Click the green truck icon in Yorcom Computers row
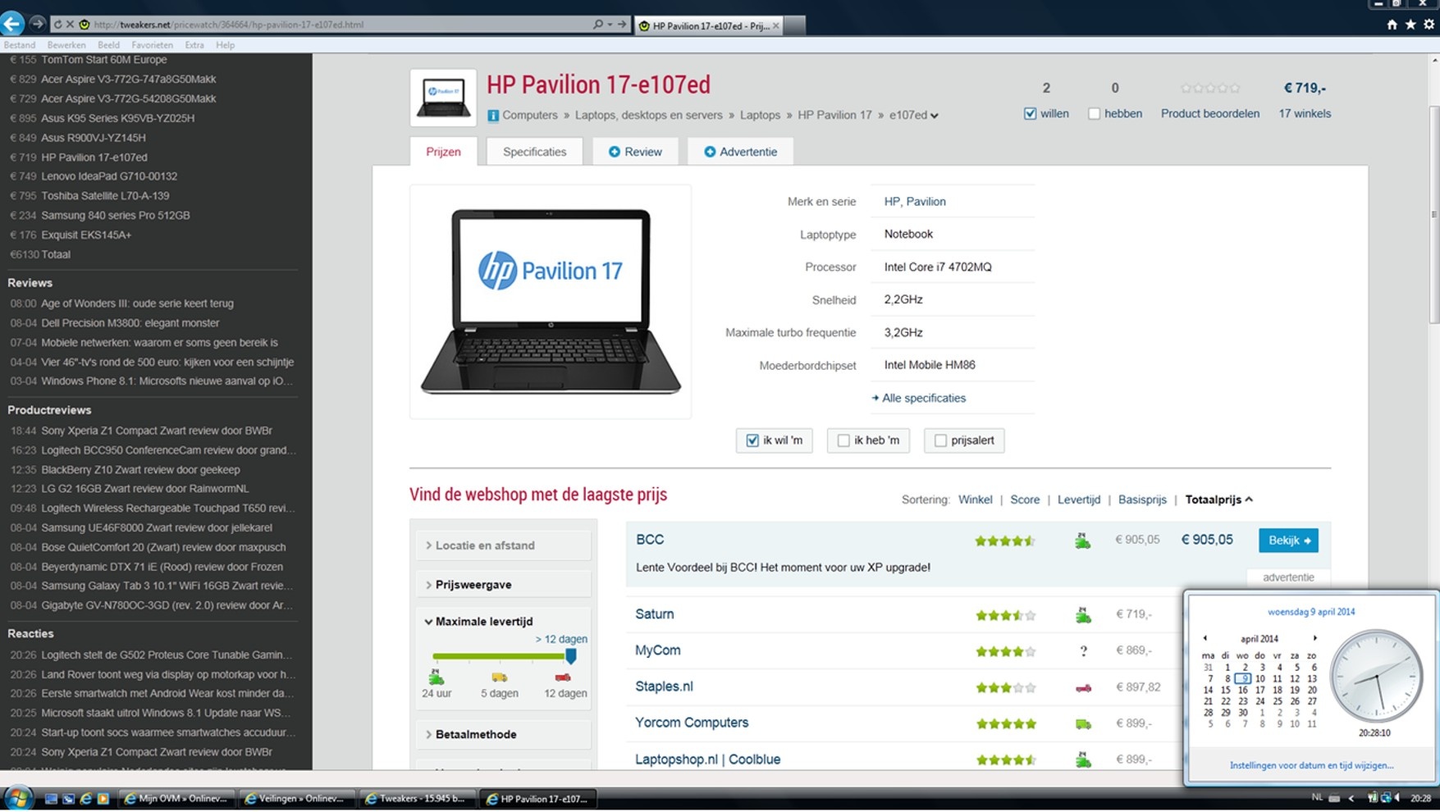Viewport: 1440px width, 812px height. pyautogui.click(x=1083, y=724)
